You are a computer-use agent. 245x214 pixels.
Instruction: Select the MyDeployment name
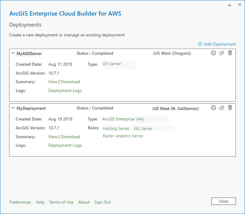coord(31,108)
